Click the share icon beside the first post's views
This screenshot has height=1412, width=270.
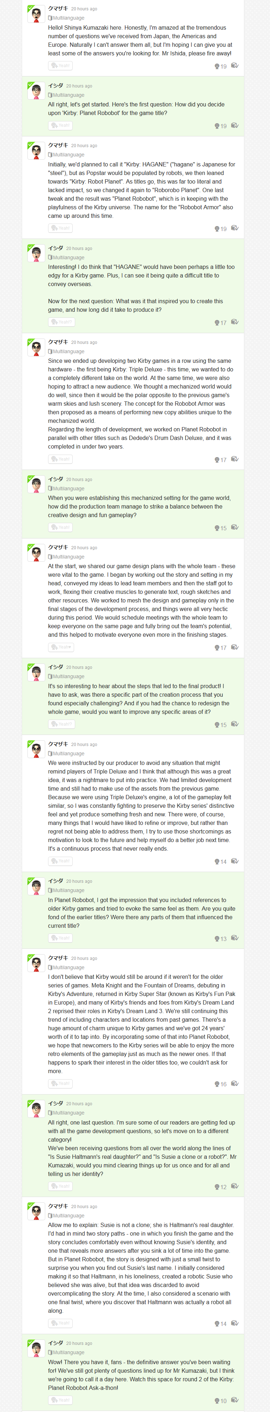click(235, 66)
